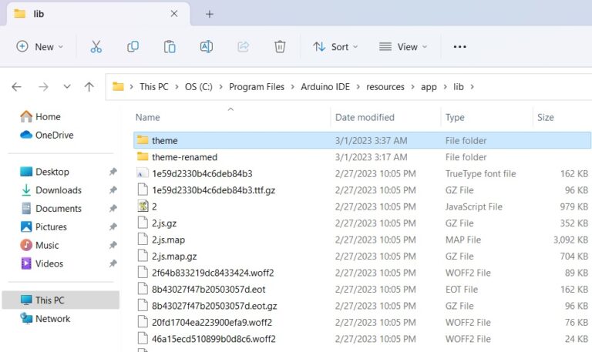
Task: Expand chevron after lib in breadcrumb
Action: coord(472,87)
